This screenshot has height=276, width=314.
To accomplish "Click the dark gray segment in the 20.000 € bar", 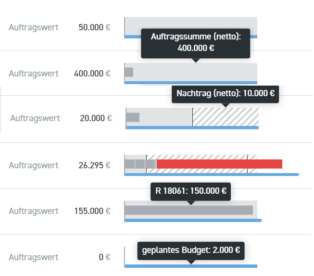I will [133, 117].
